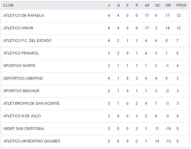Click the Atletico 9 de Julio name

22,116
